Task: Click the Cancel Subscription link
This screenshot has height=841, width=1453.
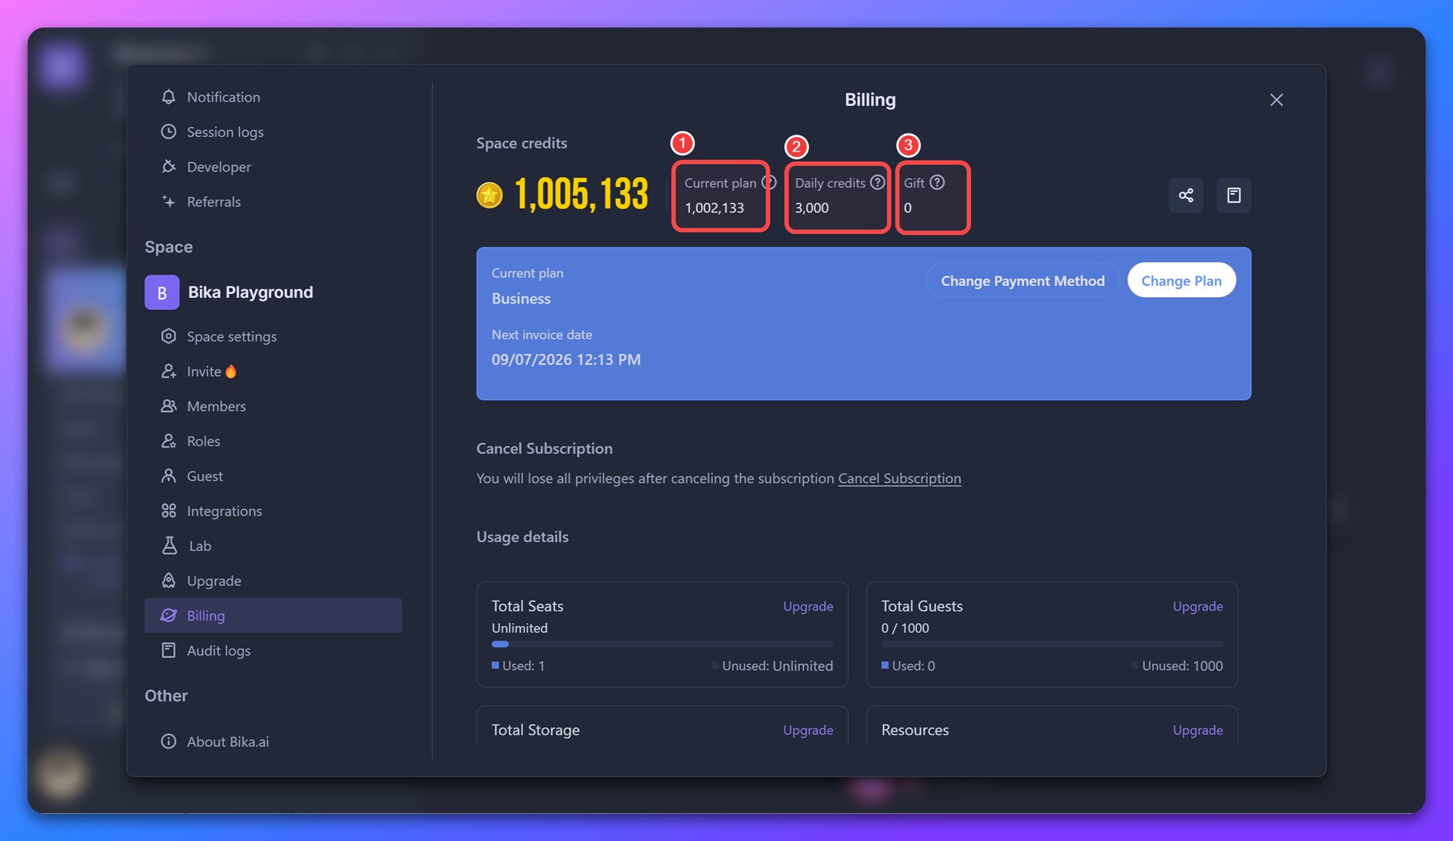Action: [x=899, y=478]
